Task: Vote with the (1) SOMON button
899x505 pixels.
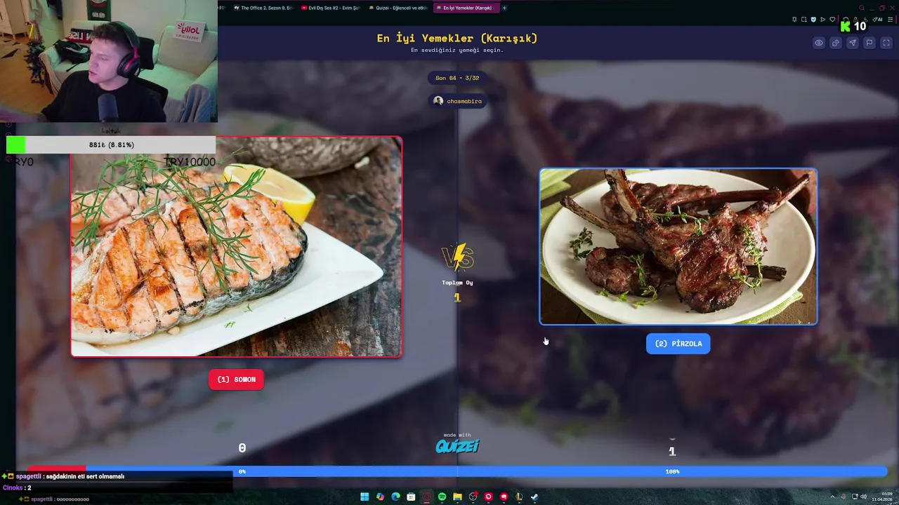Action: coord(237,379)
